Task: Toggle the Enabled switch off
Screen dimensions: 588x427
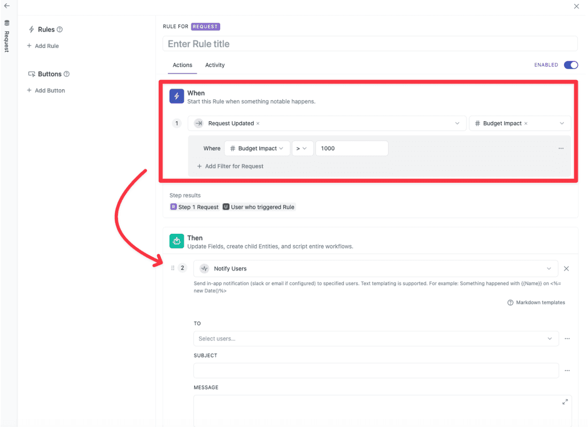Action: click(571, 65)
